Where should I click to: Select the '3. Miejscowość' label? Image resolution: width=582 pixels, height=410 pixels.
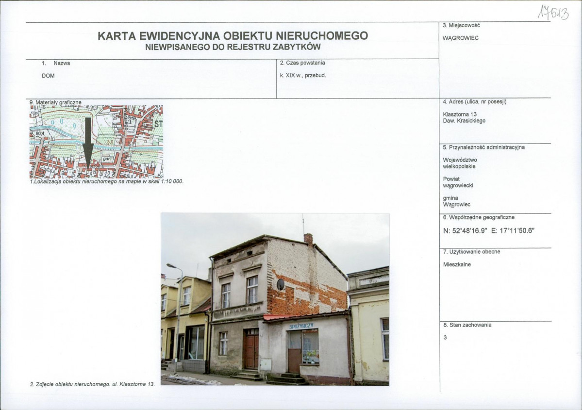(461, 25)
